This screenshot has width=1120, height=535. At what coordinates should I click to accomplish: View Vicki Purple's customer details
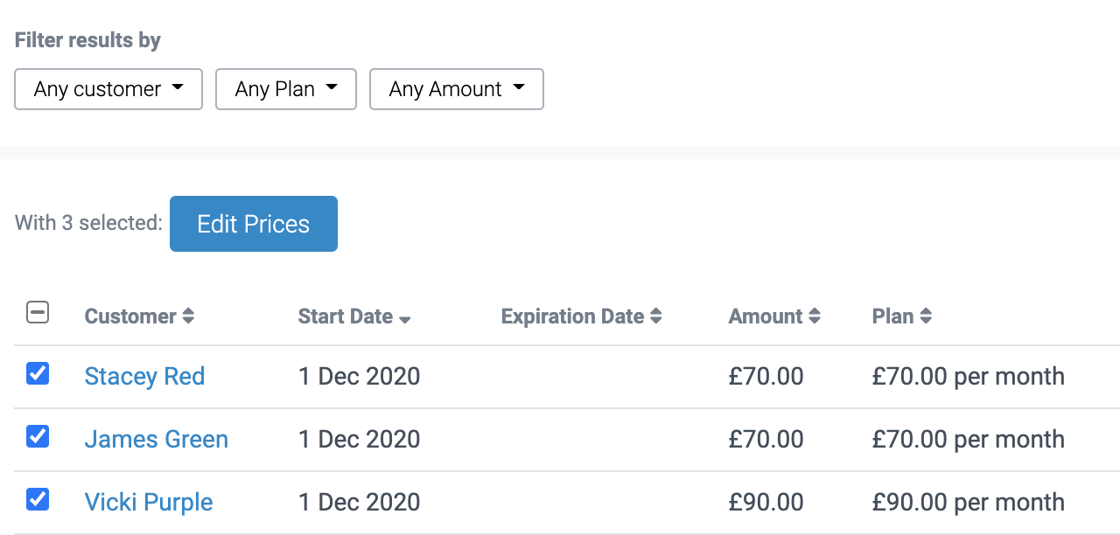pos(149,503)
